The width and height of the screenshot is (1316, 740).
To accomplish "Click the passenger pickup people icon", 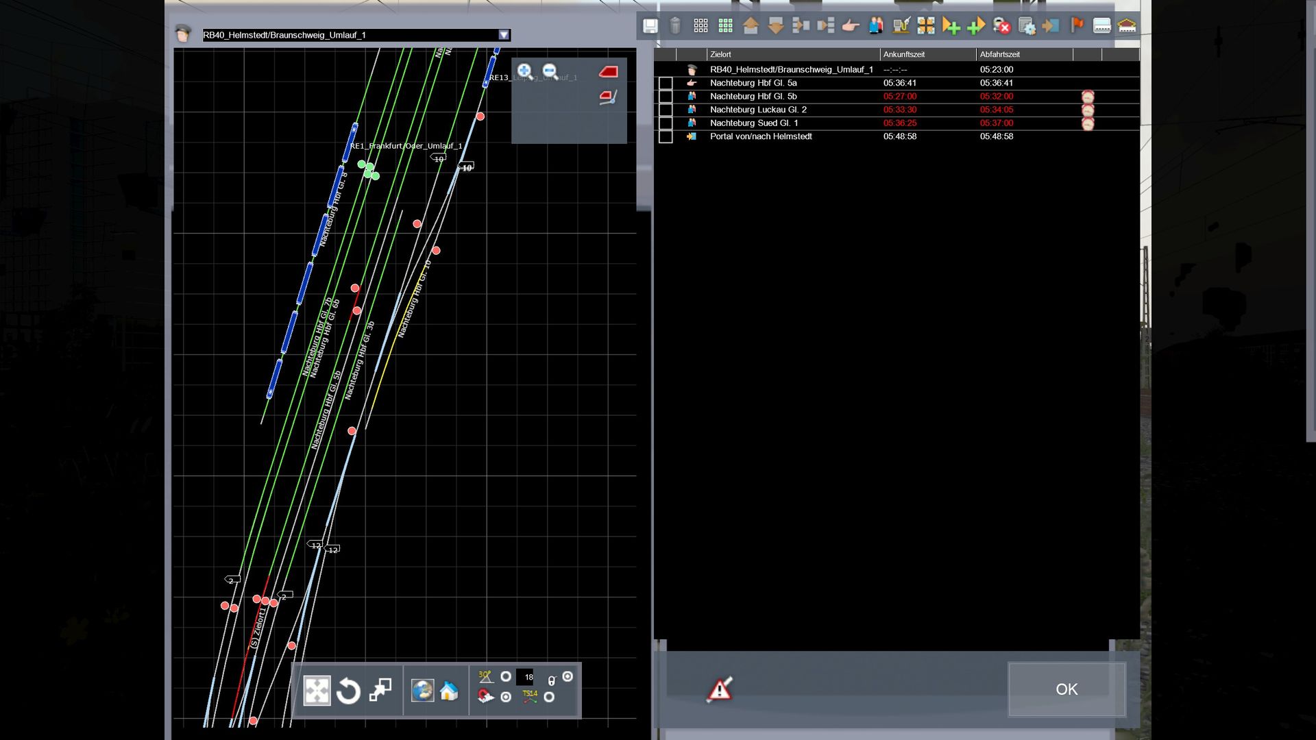I will [x=876, y=26].
